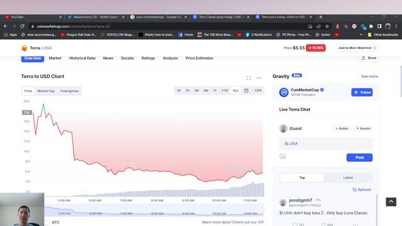This screenshot has width=402, height=226.
Task: Click the scroll-to-top arrow button
Action: click(x=391, y=202)
